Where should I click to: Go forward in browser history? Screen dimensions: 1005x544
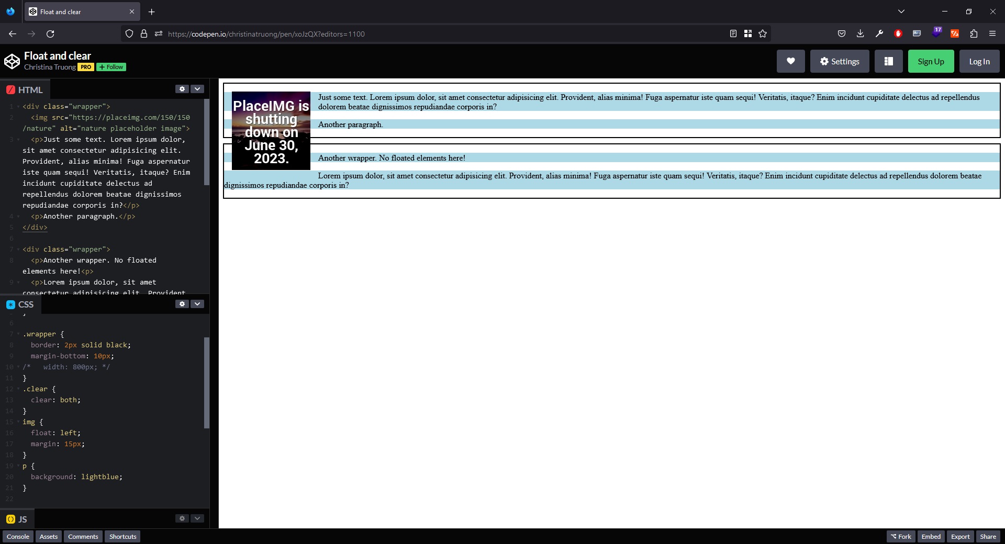31,33
